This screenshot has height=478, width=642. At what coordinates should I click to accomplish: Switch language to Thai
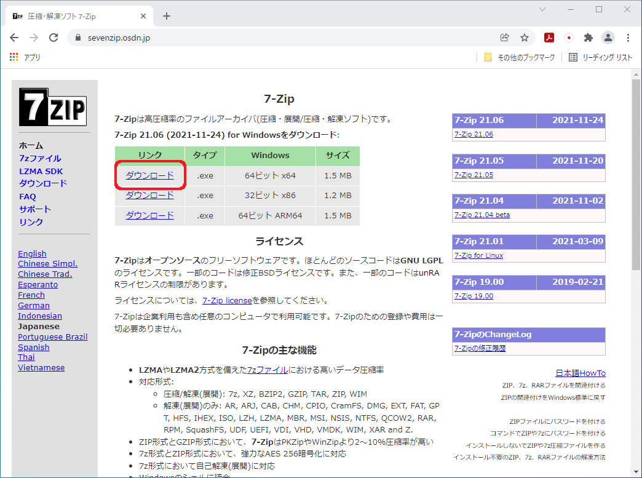pos(26,357)
